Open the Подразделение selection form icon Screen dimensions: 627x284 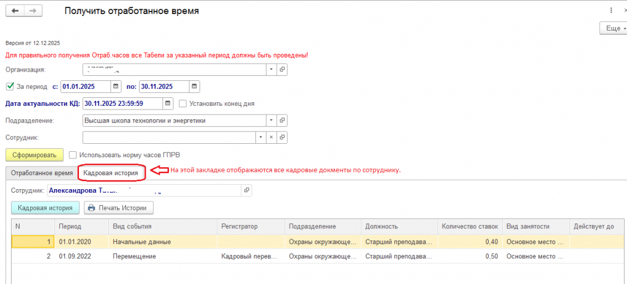[x=282, y=121]
